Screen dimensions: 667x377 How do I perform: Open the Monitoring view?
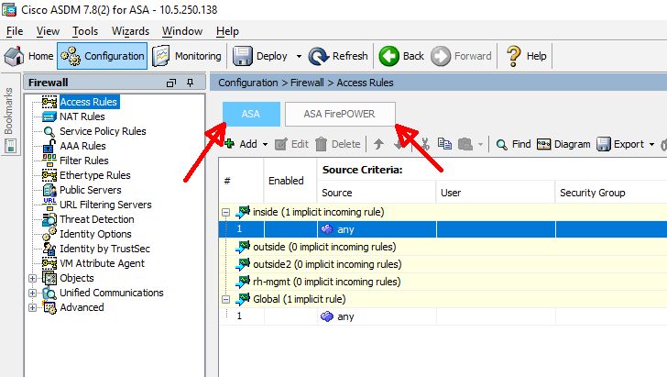click(187, 56)
